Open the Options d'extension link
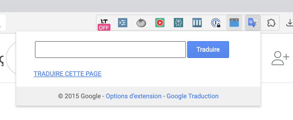This screenshot has height=120, width=293. point(134,96)
